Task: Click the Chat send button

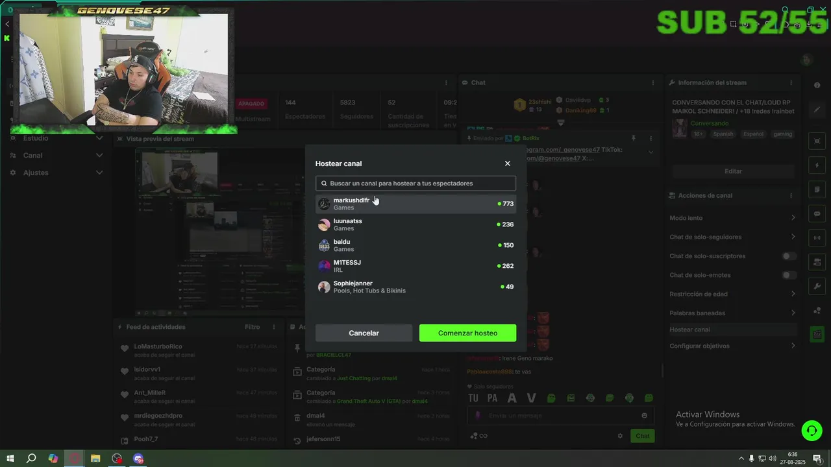Action: pos(643,436)
